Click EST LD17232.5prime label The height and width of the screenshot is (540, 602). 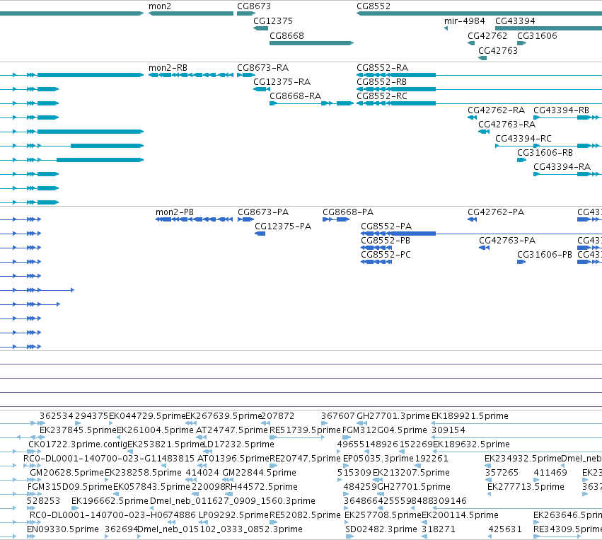tap(238, 444)
